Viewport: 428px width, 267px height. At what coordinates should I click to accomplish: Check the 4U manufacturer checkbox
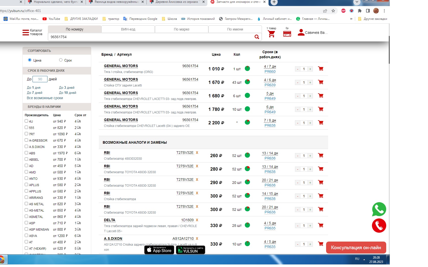[26, 121]
